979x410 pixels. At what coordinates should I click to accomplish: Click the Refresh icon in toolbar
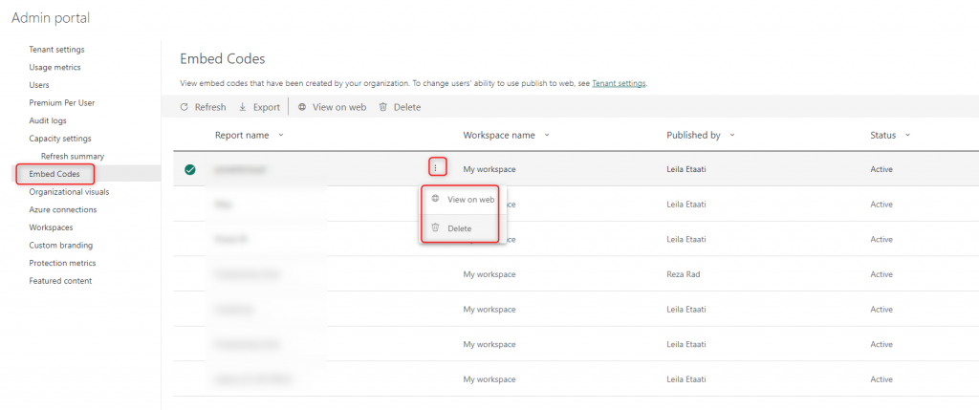185,107
